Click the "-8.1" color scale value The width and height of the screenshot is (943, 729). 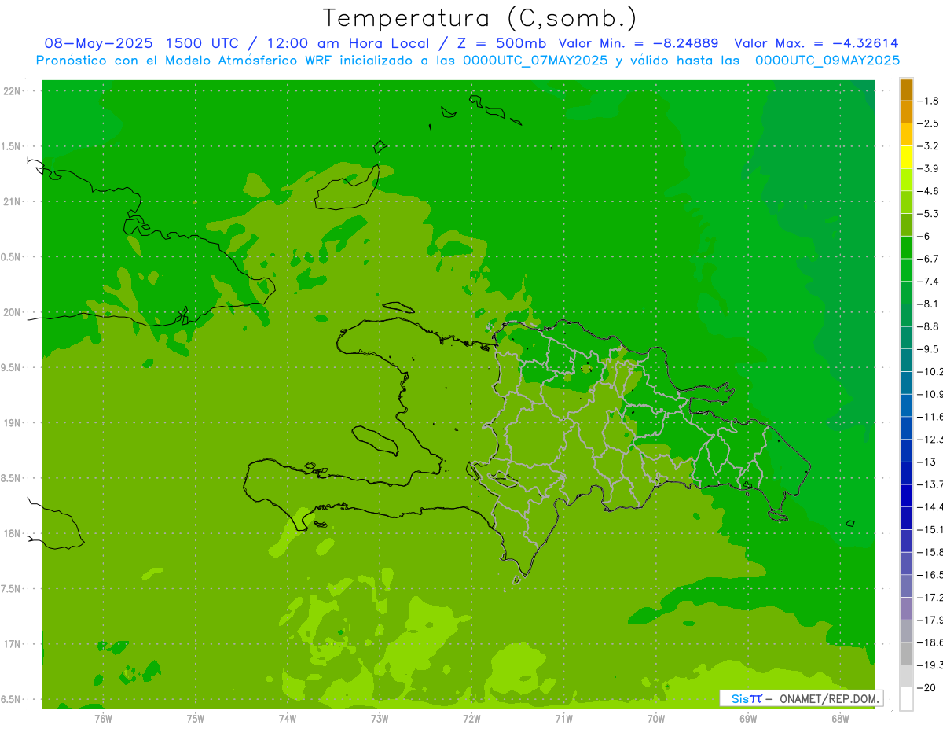928,304
